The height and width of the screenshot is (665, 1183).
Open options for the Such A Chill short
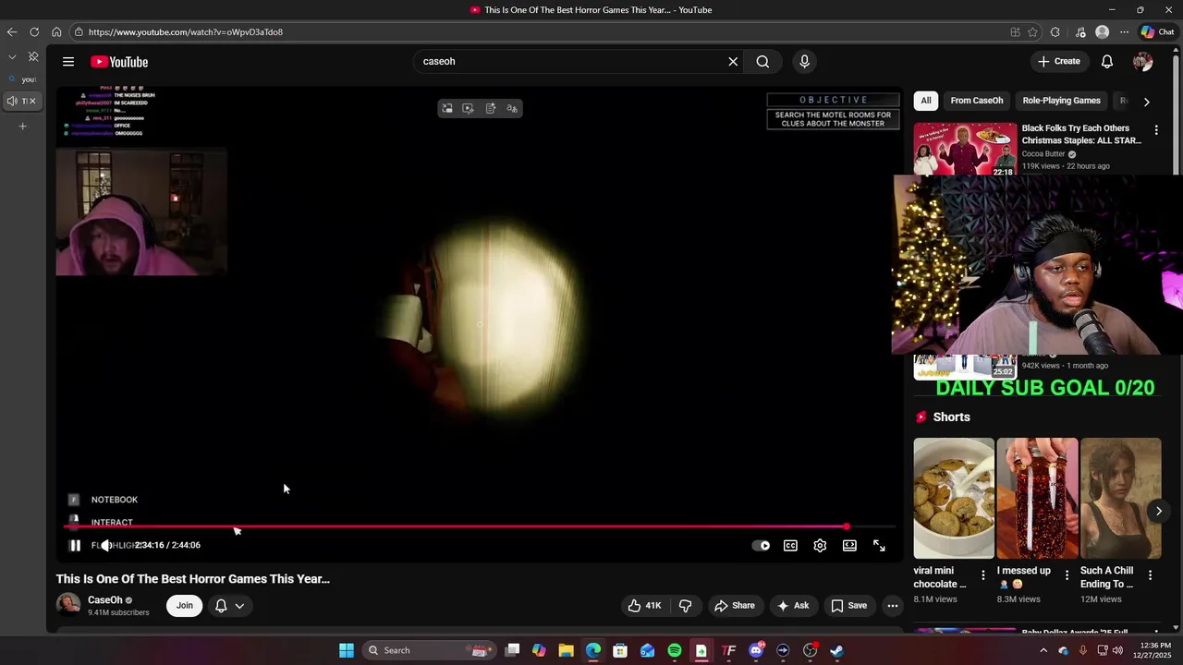pyautogui.click(x=1150, y=575)
